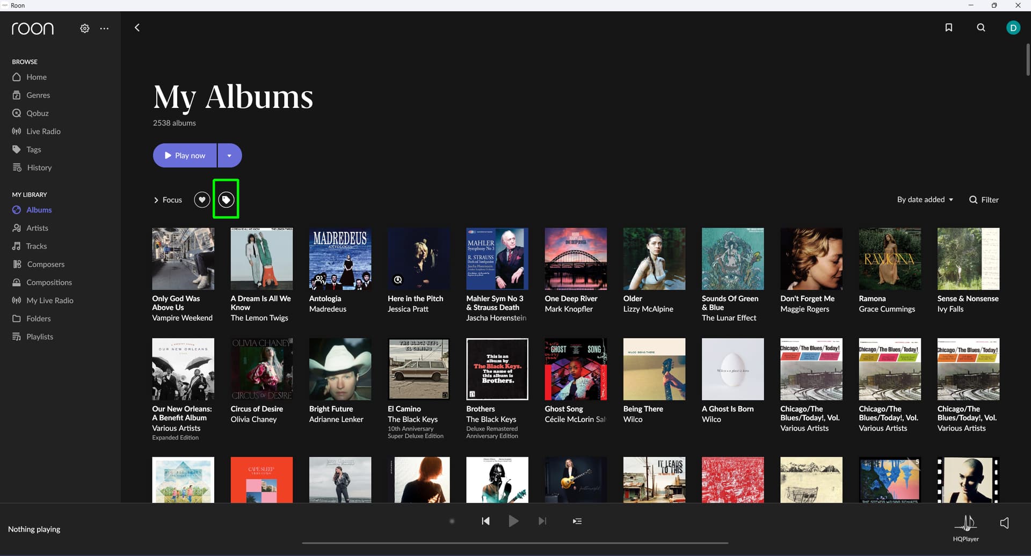Select Artists in My Library
1031x556 pixels.
pyautogui.click(x=31, y=228)
